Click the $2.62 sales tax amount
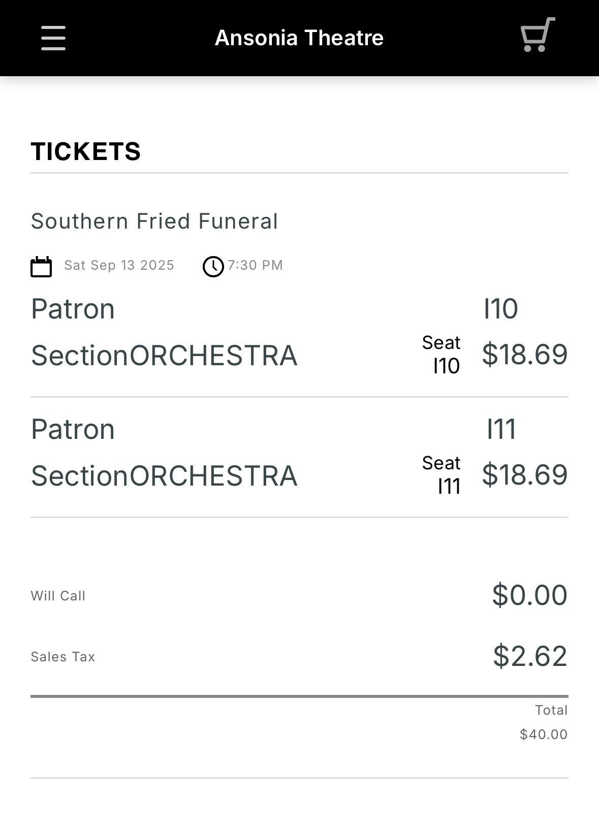 (530, 656)
